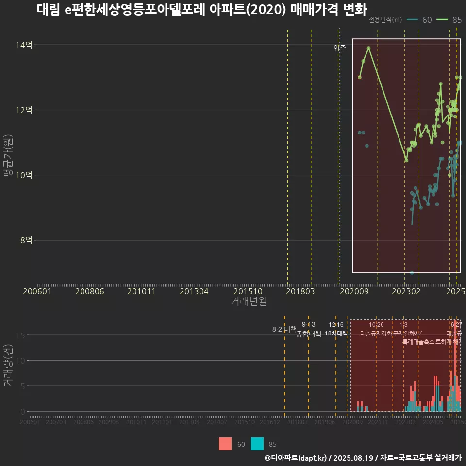The height and width of the screenshot is (466, 466).
Task: Click the '거래량(건)' volume axis title
Action: [8, 365]
